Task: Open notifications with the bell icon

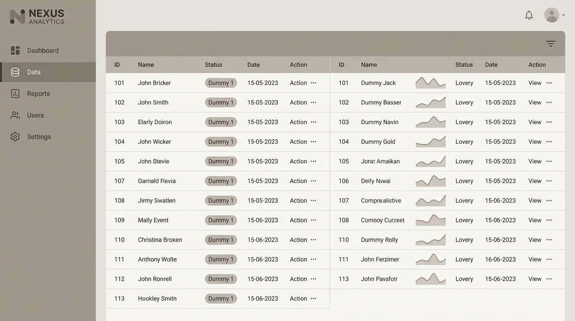Action: (x=529, y=15)
